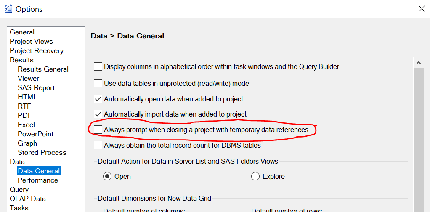Open the General options category
This screenshot has width=430, height=212.
tap(22, 32)
